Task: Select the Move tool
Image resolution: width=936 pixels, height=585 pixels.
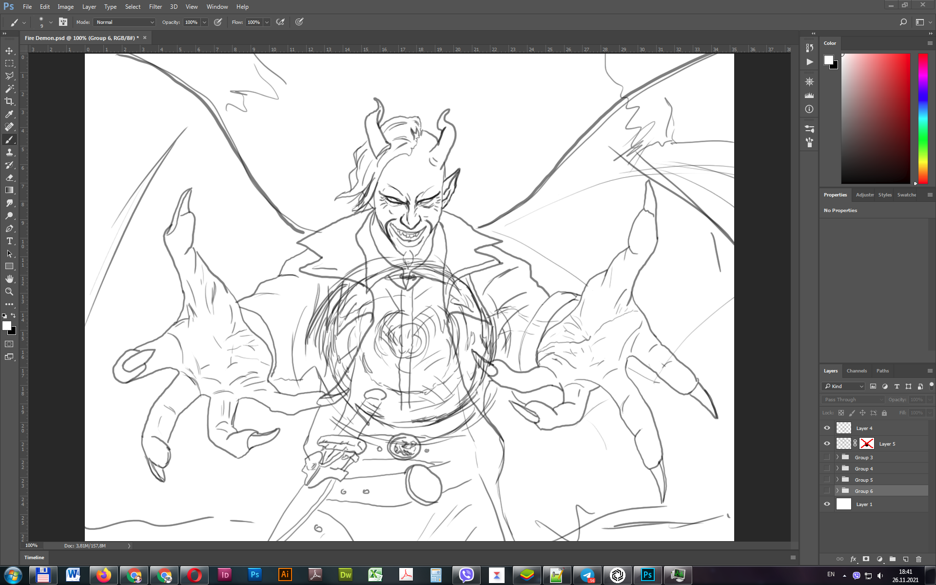Action: (x=9, y=51)
